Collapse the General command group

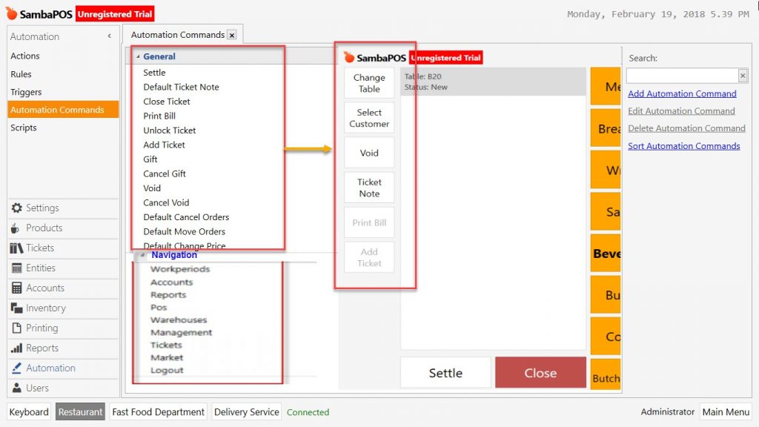[x=138, y=56]
